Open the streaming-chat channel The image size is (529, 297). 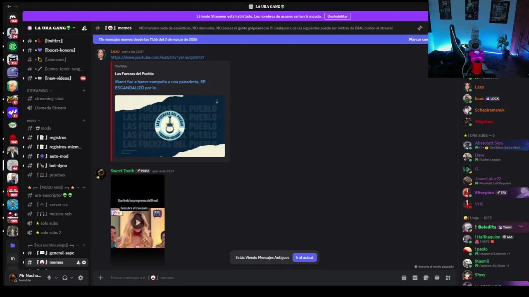(x=56, y=99)
